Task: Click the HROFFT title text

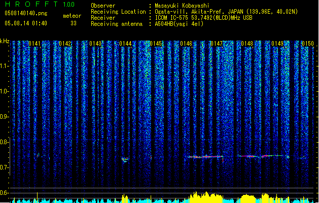Action: coord(31,4)
